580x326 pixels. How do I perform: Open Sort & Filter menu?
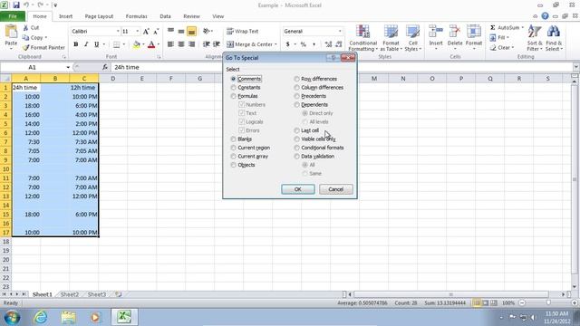(535, 38)
